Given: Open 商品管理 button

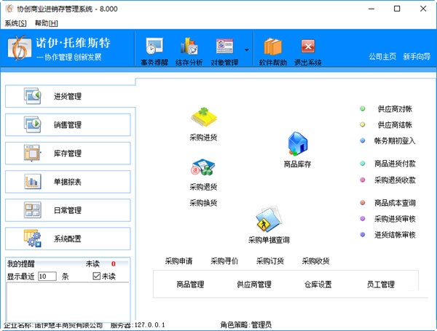Looking at the screenshot, I should click(190, 284).
